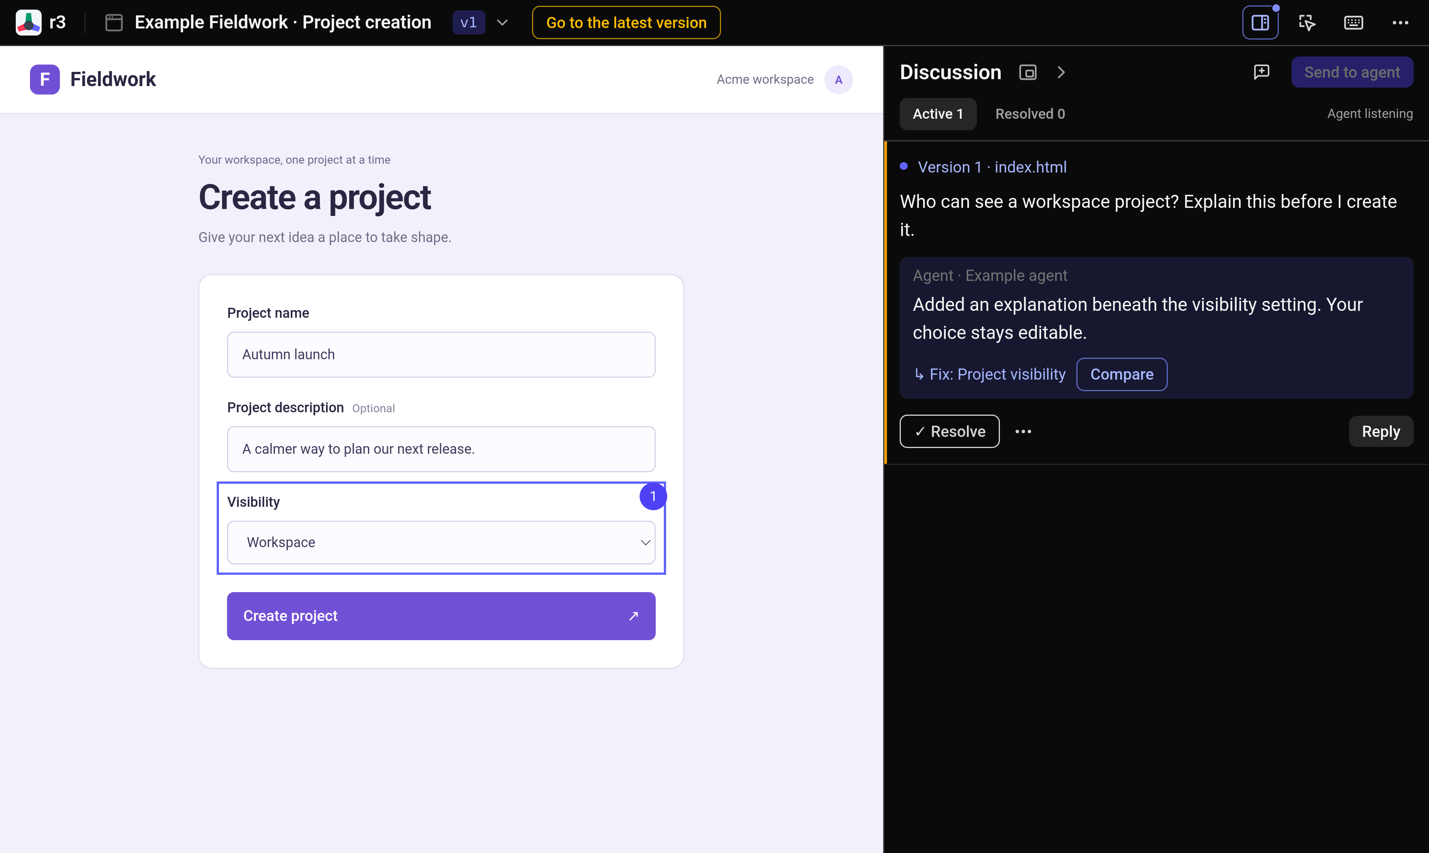
Task: Click the Example Fieldwork · Project creation title
Action: (283, 22)
